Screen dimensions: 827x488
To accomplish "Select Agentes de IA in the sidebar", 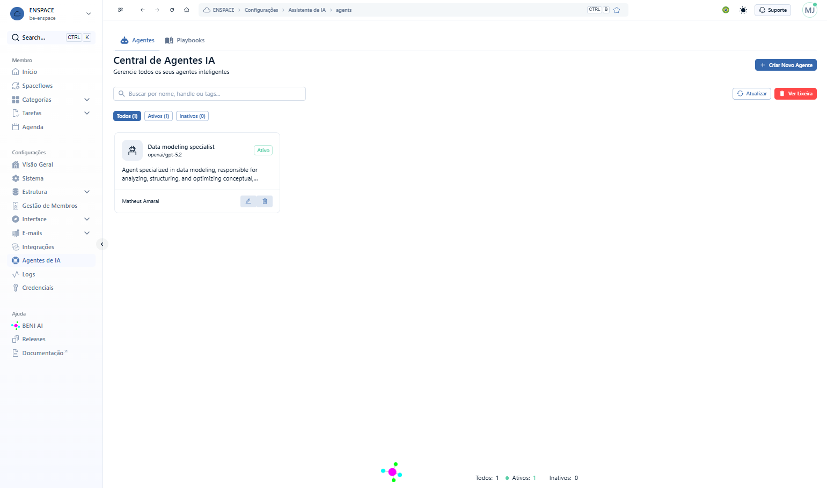I will click(x=52, y=260).
